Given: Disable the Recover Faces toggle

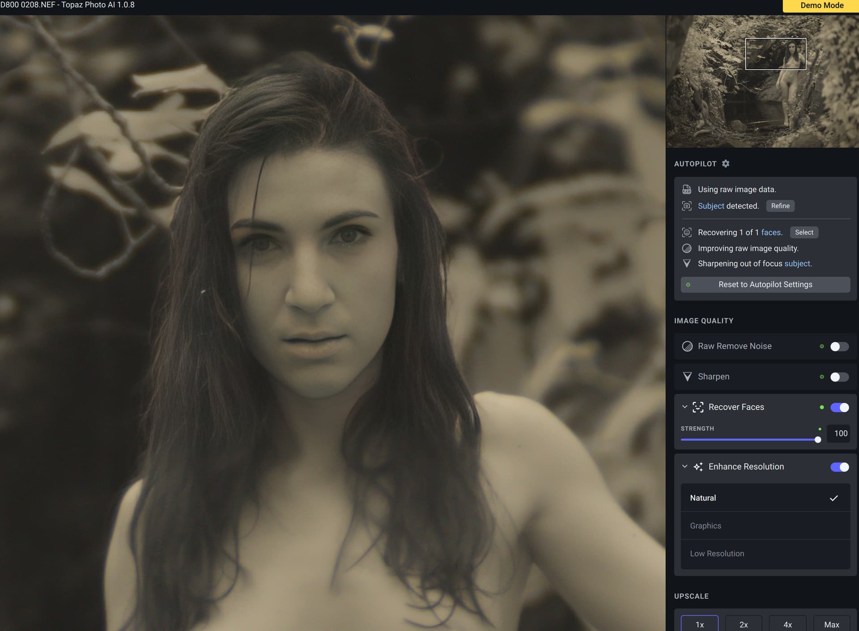Looking at the screenshot, I should [x=839, y=407].
